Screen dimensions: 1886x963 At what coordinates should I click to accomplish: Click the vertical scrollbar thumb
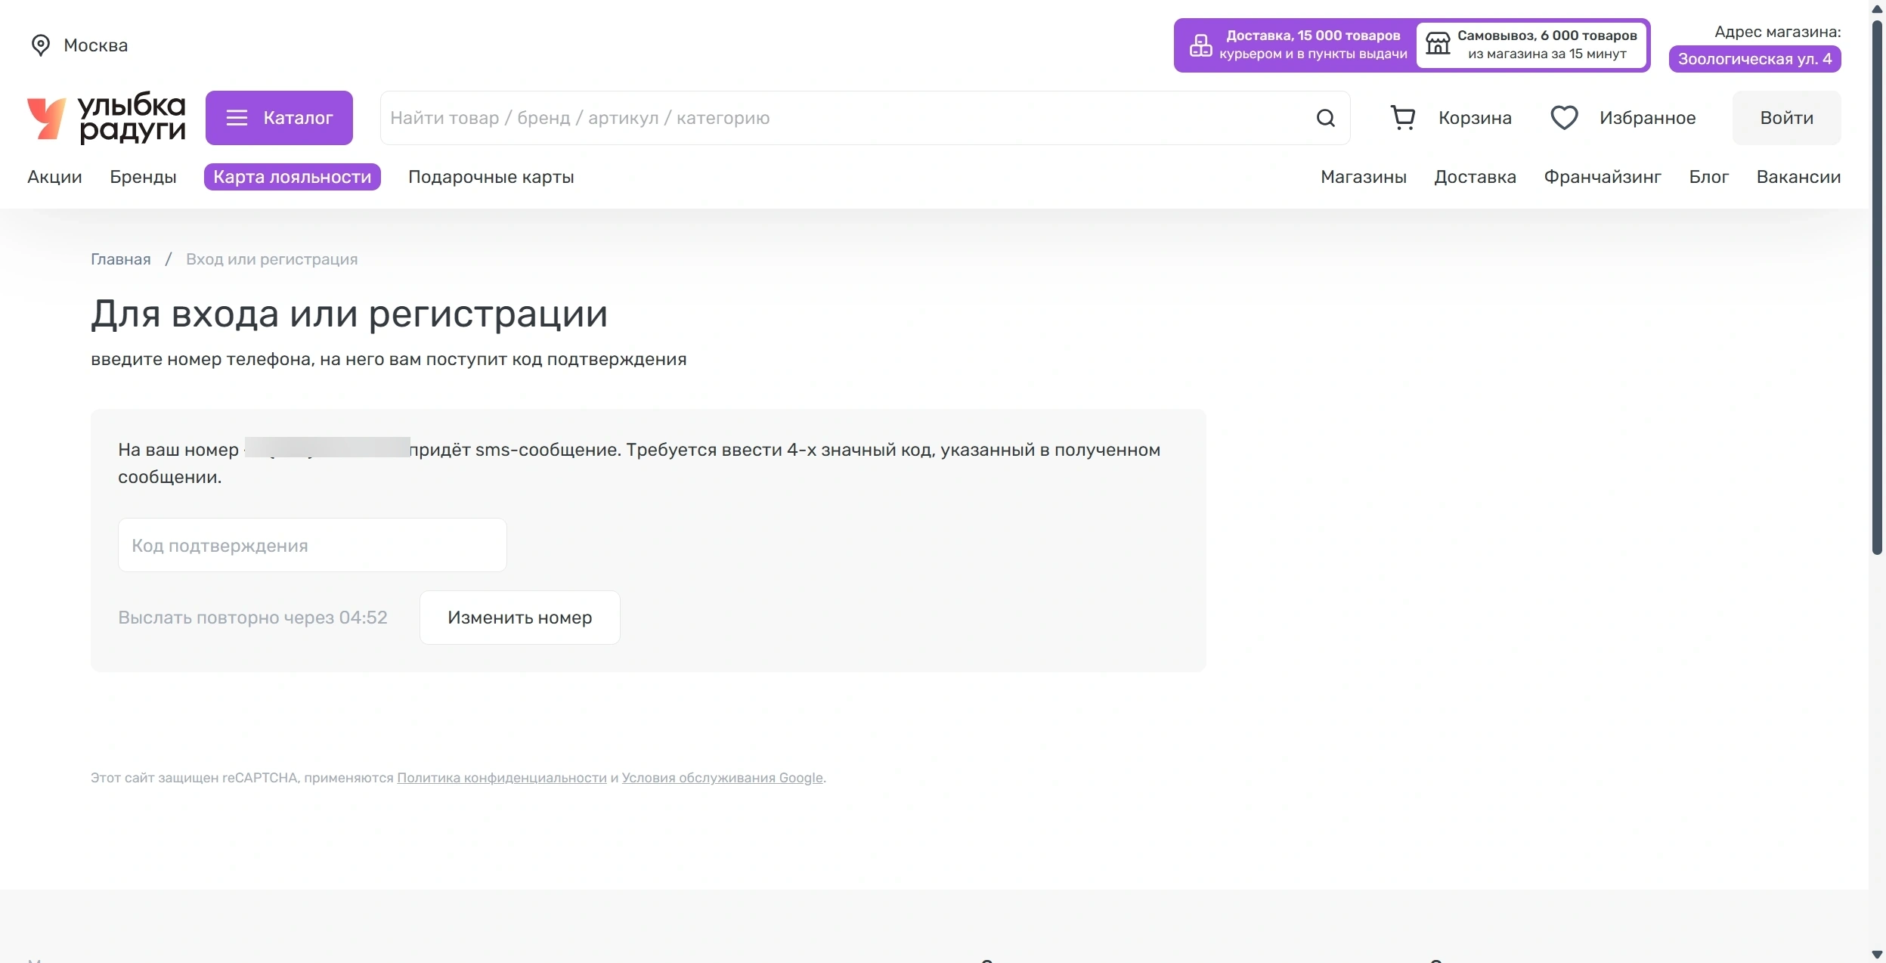click(x=1877, y=287)
